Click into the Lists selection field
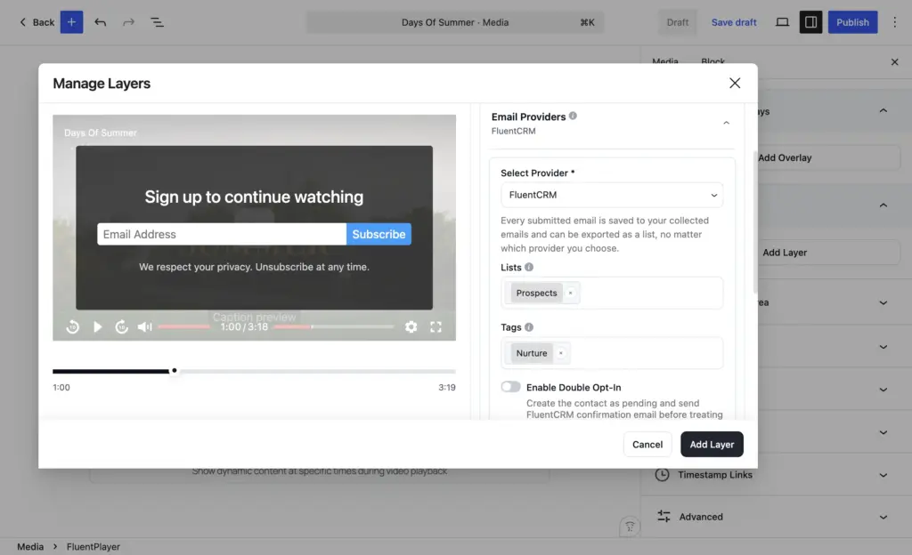The width and height of the screenshot is (912, 555). point(611,294)
